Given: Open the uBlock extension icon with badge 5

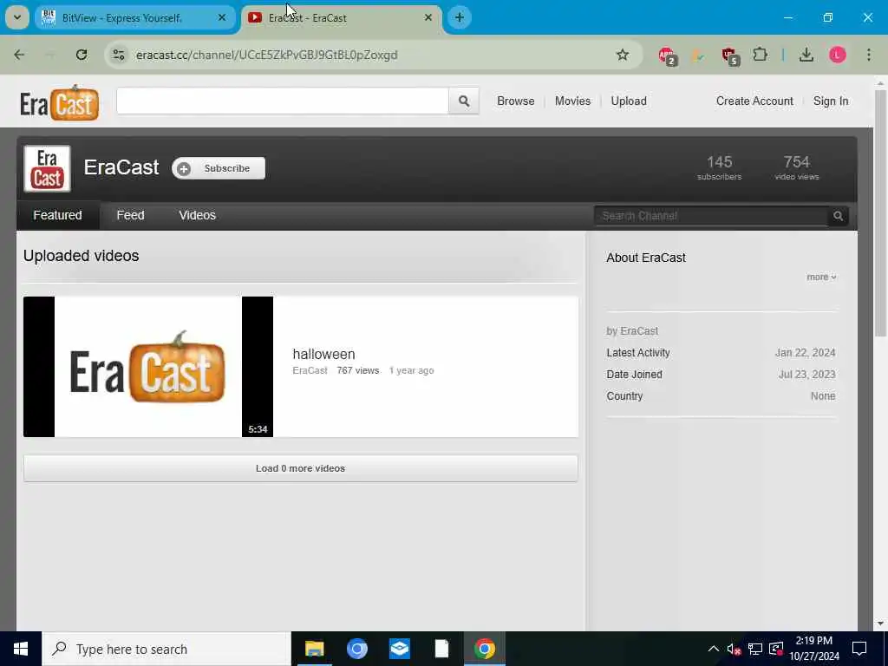Looking at the screenshot, I should click(x=730, y=55).
